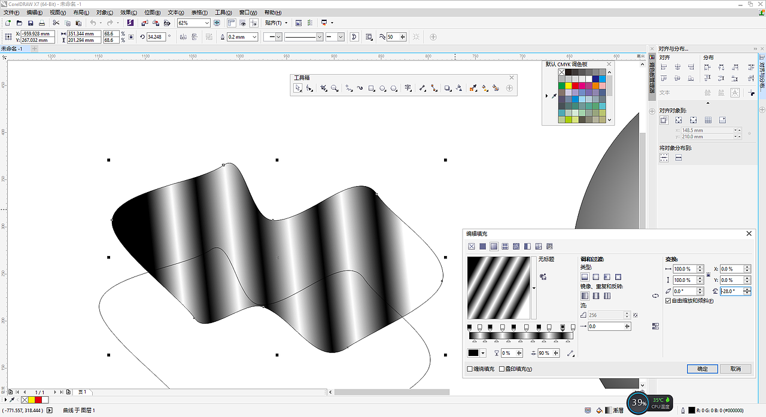Expand CMYK palette flyout arrow
The image size is (766, 417).
click(x=546, y=95)
